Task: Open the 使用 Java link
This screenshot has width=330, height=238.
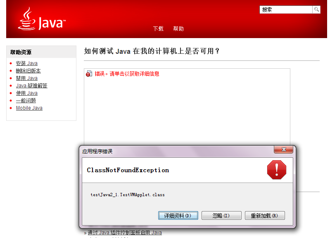Action: tap(27, 93)
